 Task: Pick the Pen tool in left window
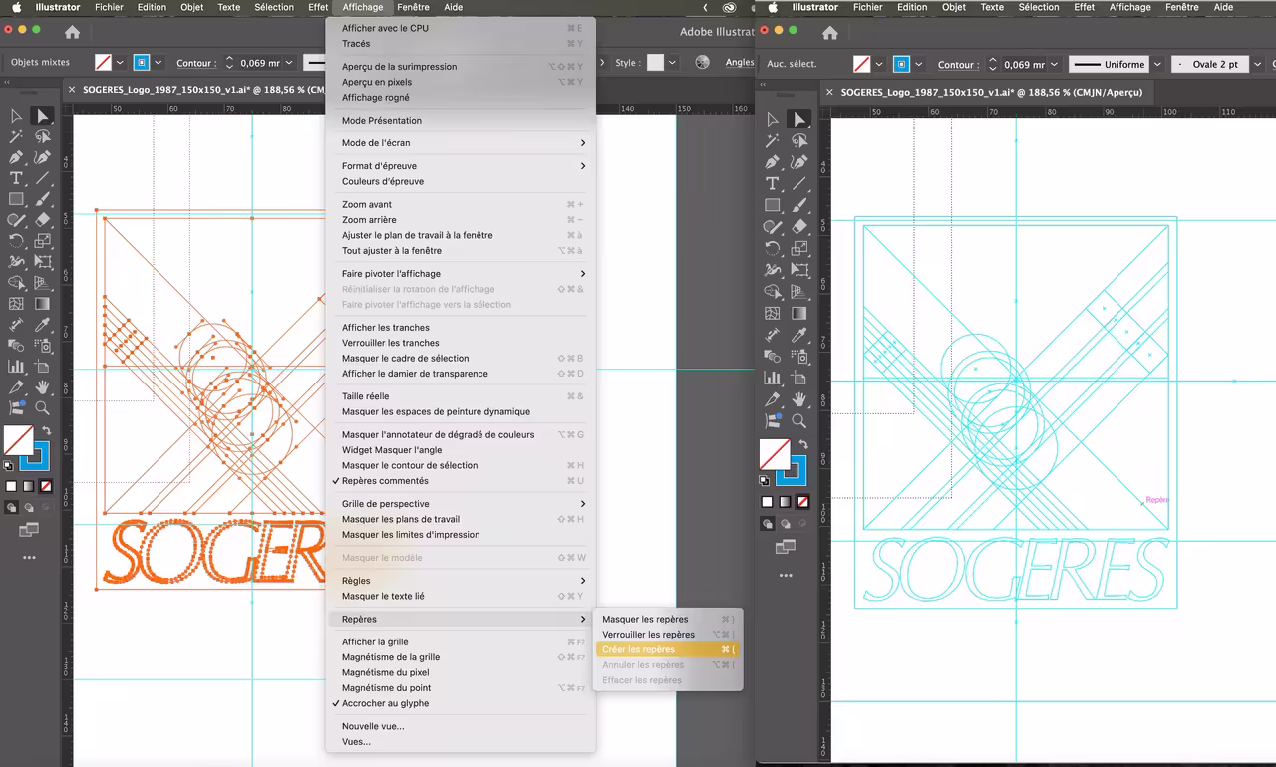click(16, 157)
